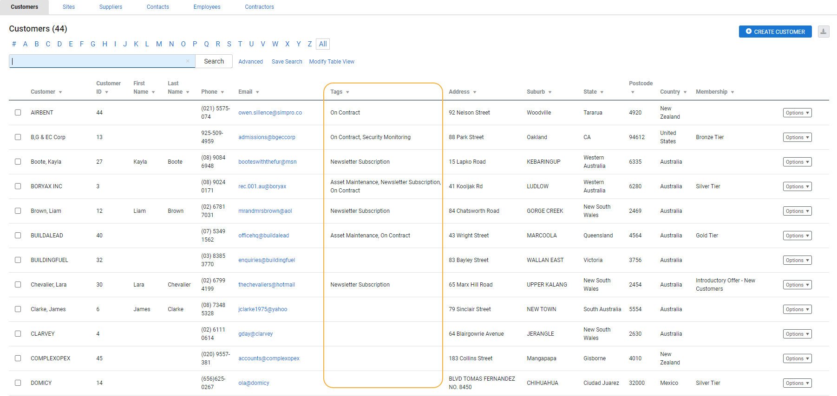Sort by the Email column arrow

[257, 92]
